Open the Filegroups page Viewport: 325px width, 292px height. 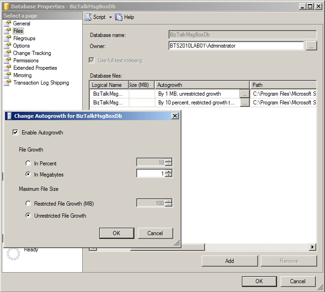pyautogui.click(x=24, y=38)
